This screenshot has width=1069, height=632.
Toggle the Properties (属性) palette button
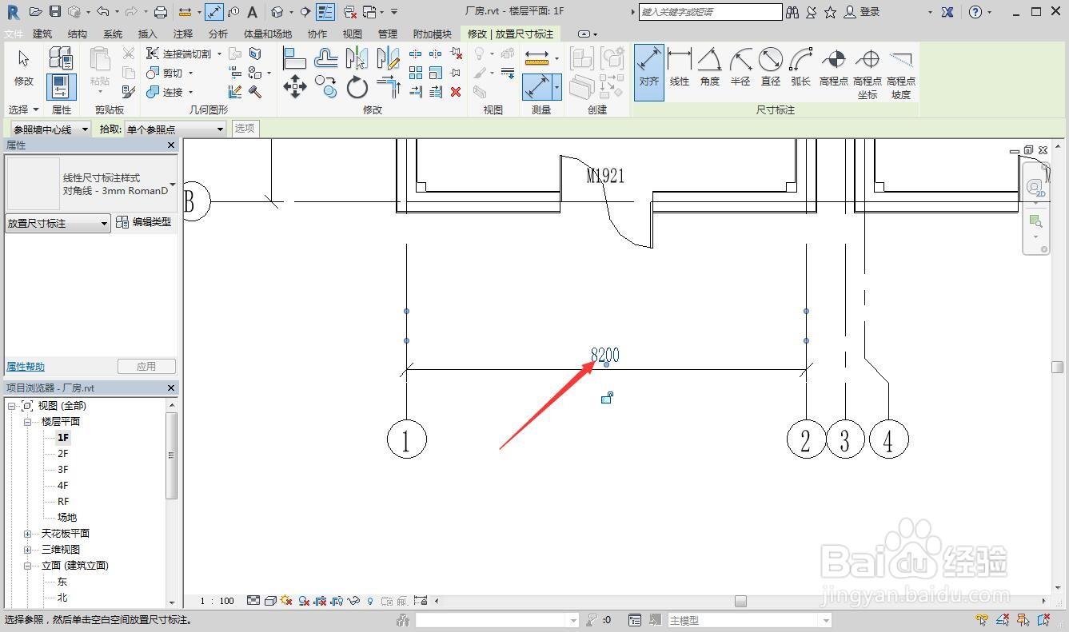62,86
